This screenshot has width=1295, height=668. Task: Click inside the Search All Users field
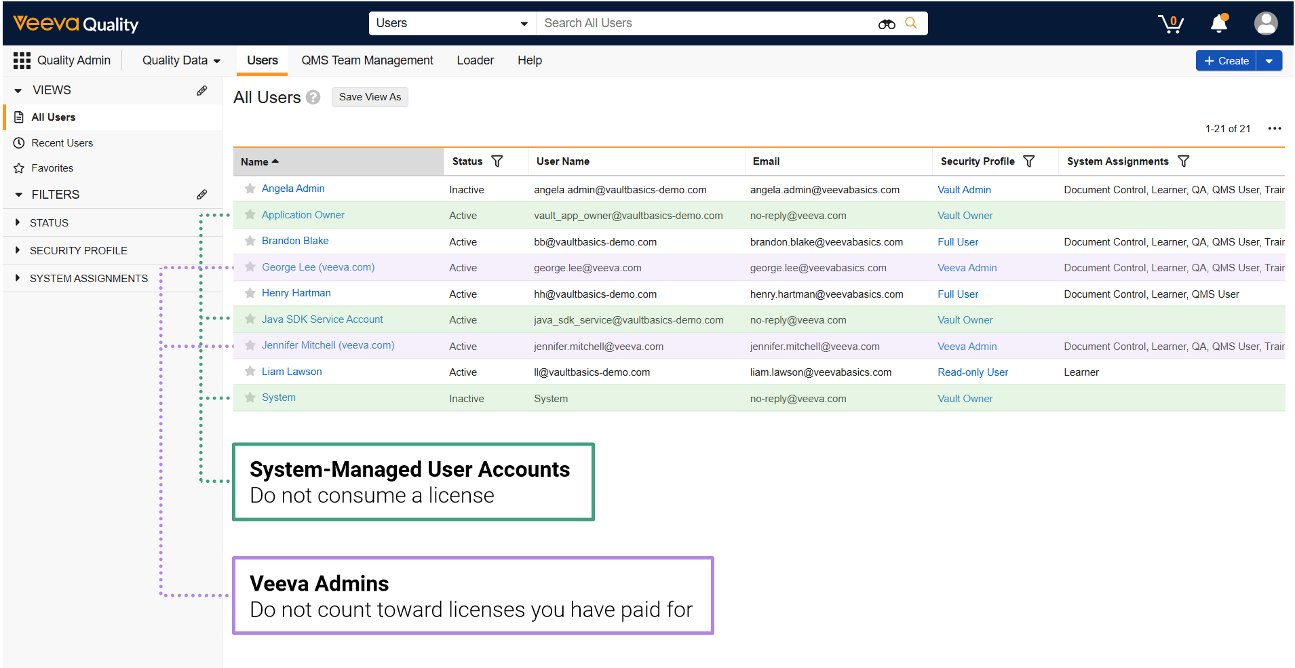(706, 23)
